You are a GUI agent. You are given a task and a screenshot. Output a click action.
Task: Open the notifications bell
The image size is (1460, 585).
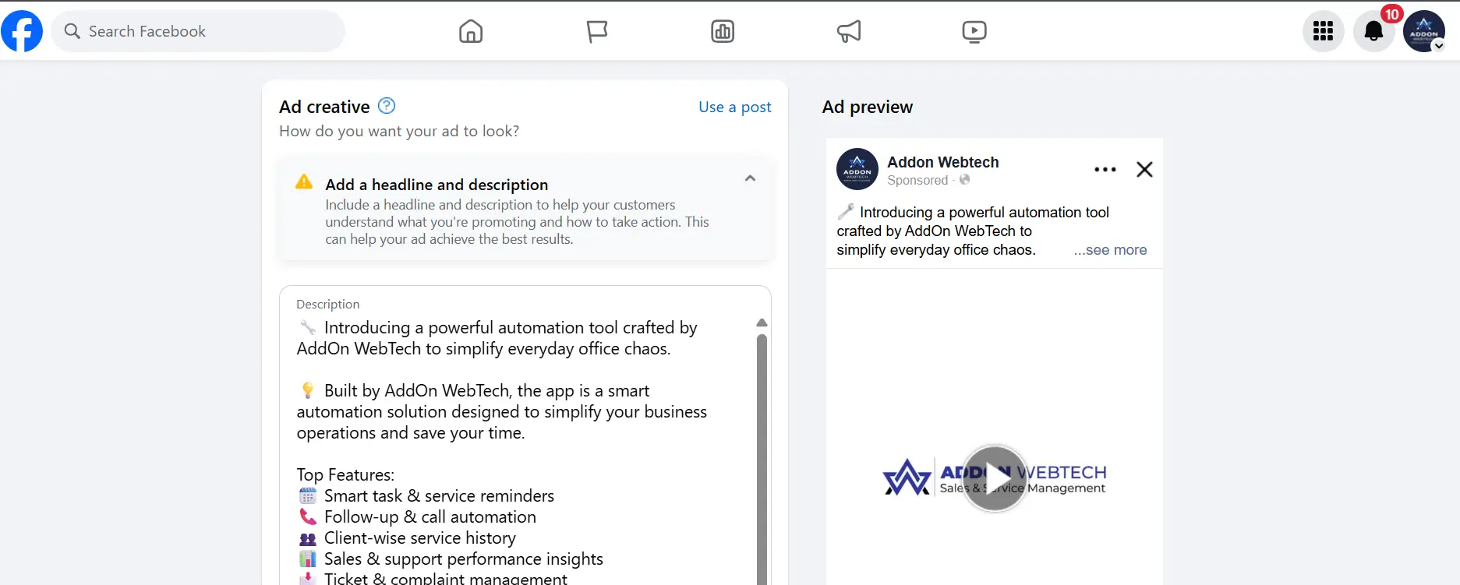point(1373,31)
